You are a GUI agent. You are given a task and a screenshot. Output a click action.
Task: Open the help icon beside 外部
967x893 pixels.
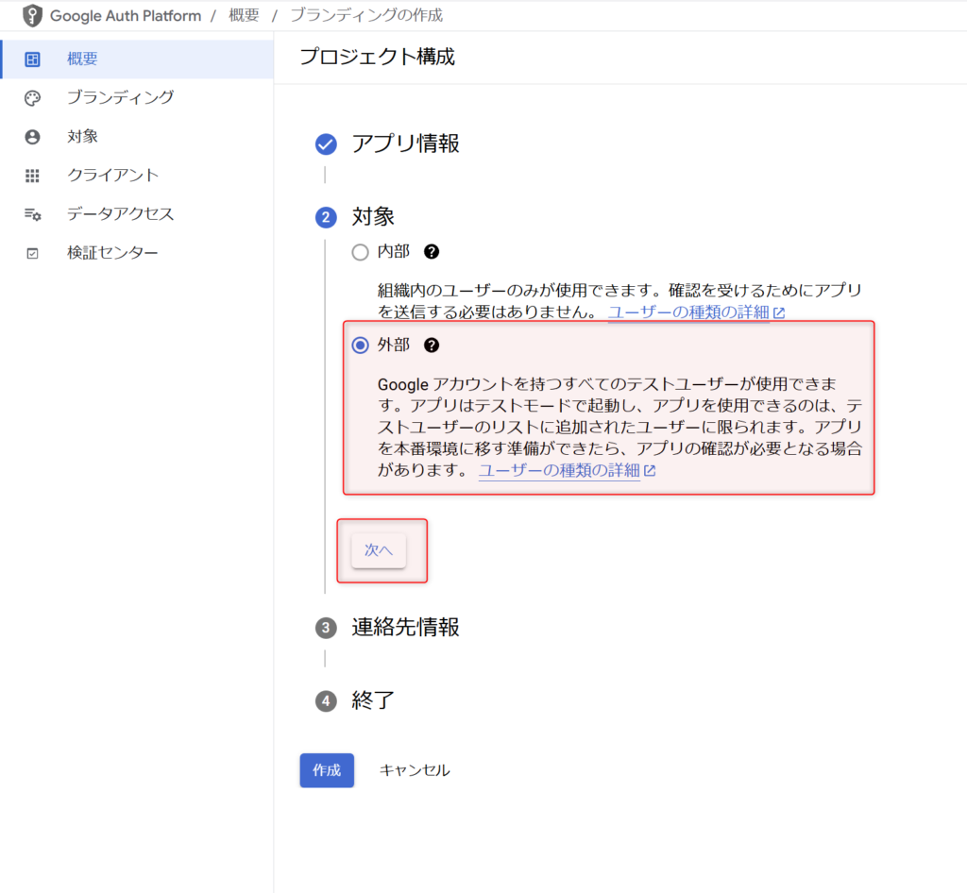pyautogui.click(x=432, y=345)
